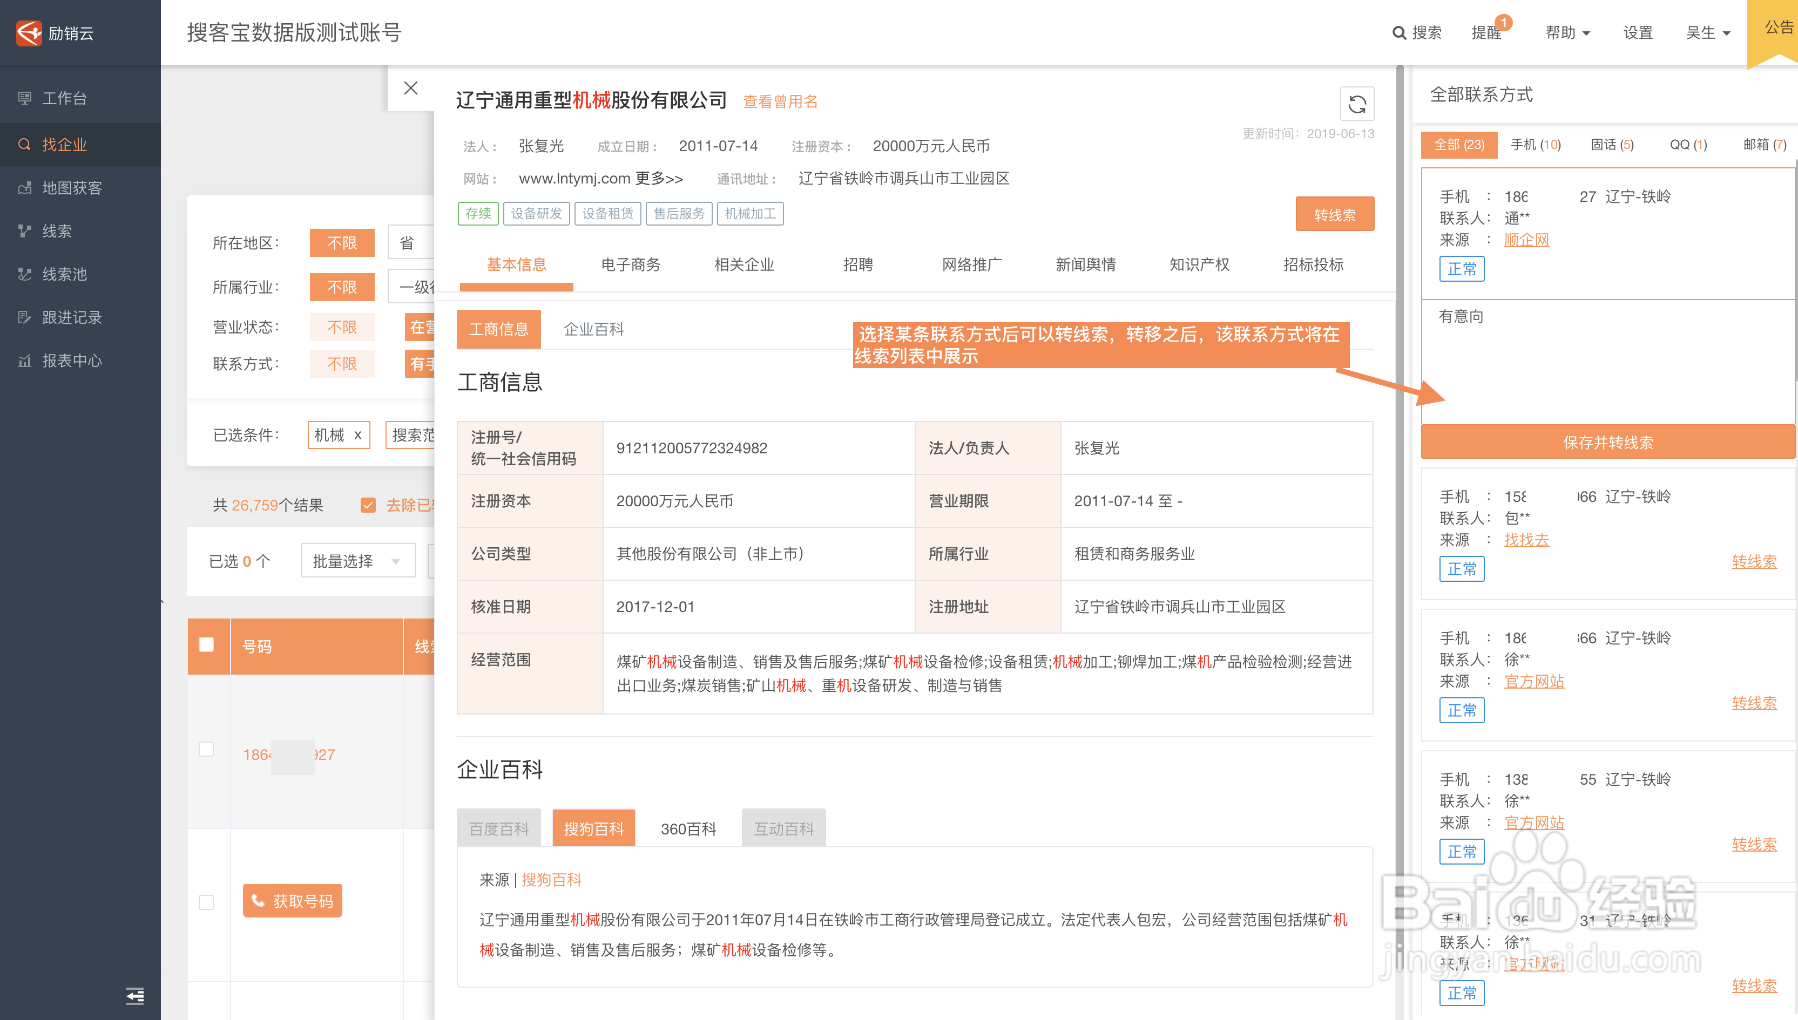Select the 互动百科 tab
1798x1020 pixels.
pyautogui.click(x=783, y=829)
